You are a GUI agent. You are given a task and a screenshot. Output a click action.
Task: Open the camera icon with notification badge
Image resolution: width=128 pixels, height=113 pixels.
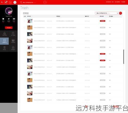(6, 2)
